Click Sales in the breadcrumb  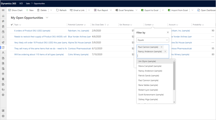[x=28, y=3]
